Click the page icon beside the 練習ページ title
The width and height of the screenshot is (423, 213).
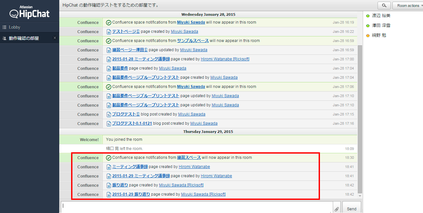coord(109,50)
